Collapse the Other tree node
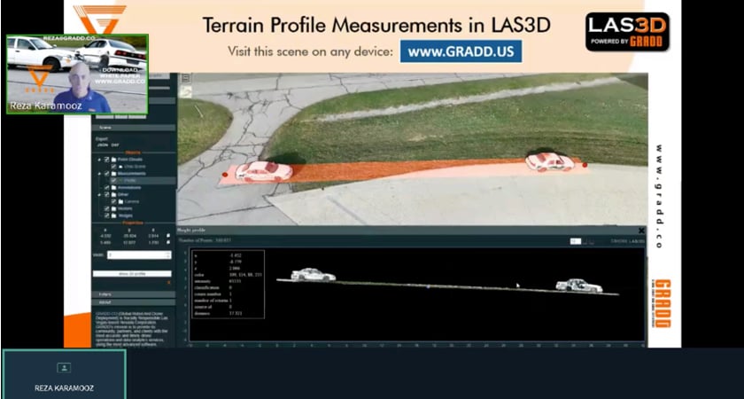Image resolution: width=744 pixels, height=399 pixels. tap(99, 195)
